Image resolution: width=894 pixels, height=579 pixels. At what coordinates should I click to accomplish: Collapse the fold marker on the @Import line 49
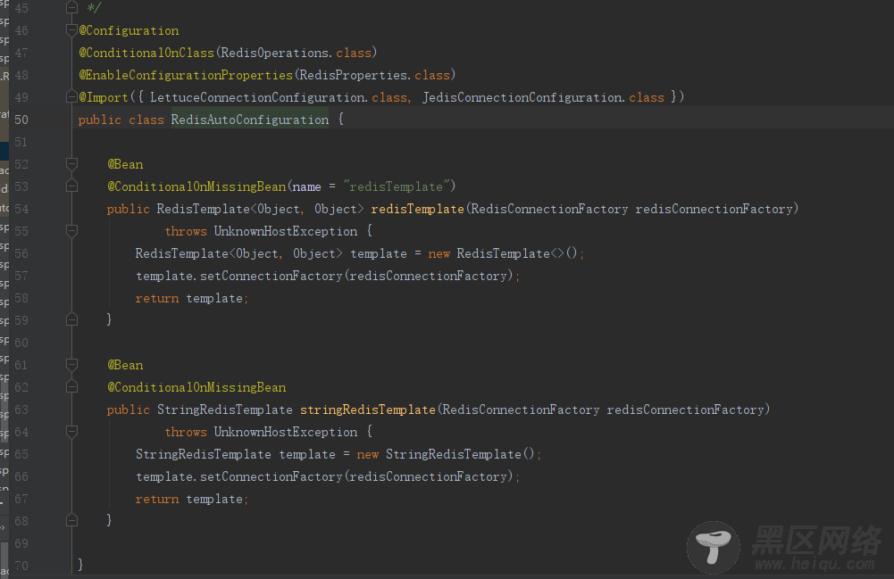(x=71, y=97)
